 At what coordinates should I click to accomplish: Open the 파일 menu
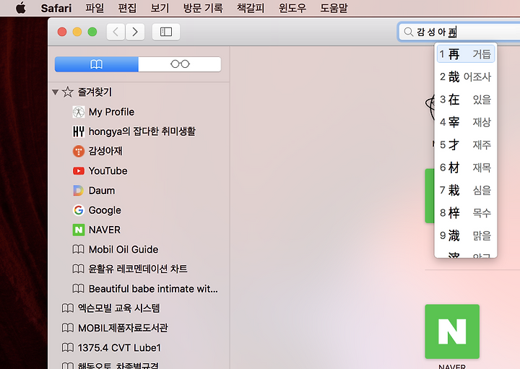[x=95, y=8]
